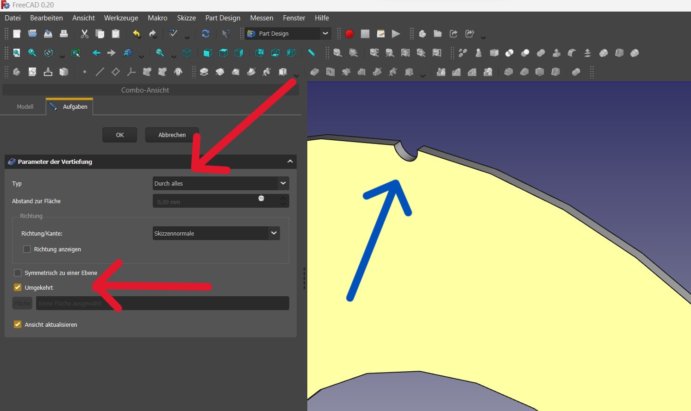Click the What's This help cursor icon

226,34
